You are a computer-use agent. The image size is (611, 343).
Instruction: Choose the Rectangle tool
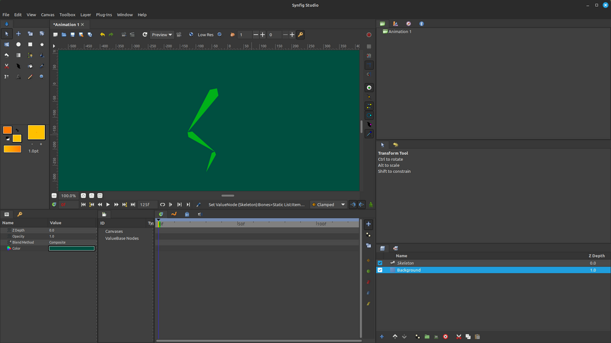point(30,44)
